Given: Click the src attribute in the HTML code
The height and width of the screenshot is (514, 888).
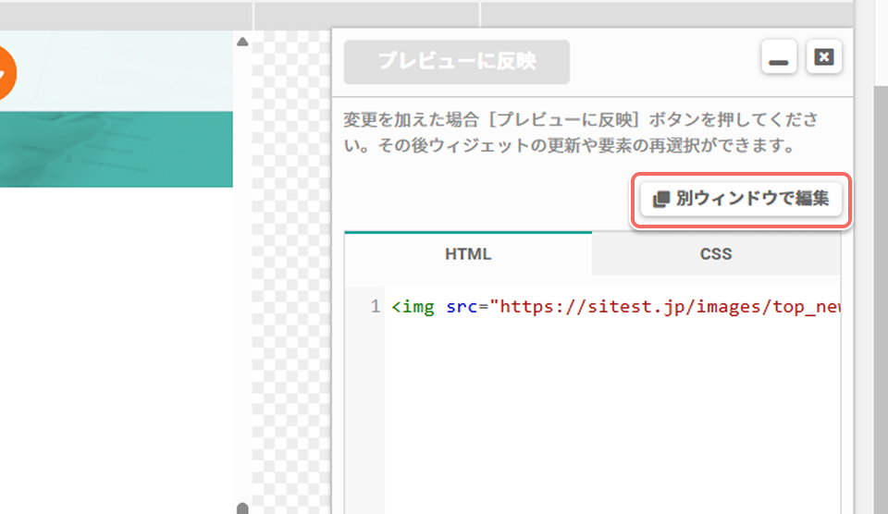Looking at the screenshot, I should click(x=461, y=307).
